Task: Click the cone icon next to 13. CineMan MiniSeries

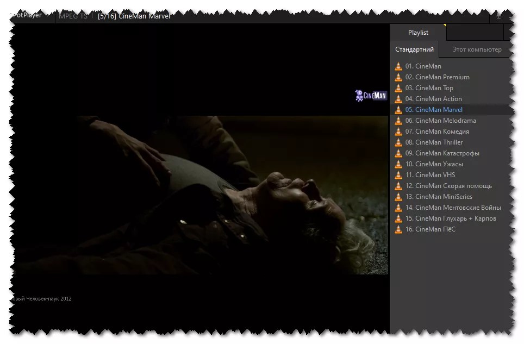Action: [398, 196]
